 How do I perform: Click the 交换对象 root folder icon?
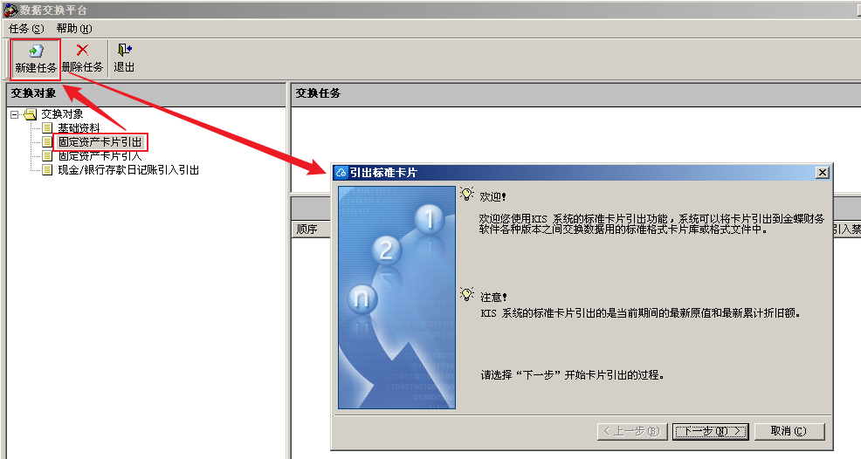click(31, 114)
